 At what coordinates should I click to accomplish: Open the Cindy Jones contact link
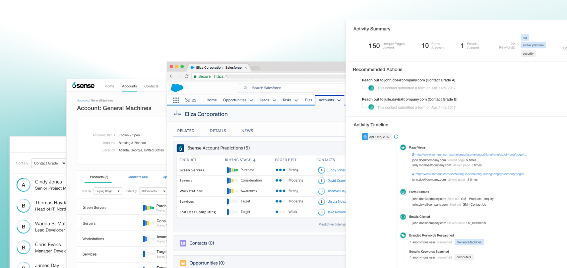tap(336, 170)
